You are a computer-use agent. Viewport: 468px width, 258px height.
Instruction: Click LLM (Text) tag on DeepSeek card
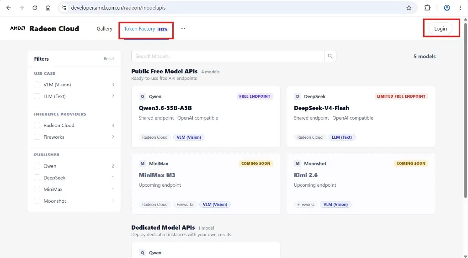click(x=342, y=137)
